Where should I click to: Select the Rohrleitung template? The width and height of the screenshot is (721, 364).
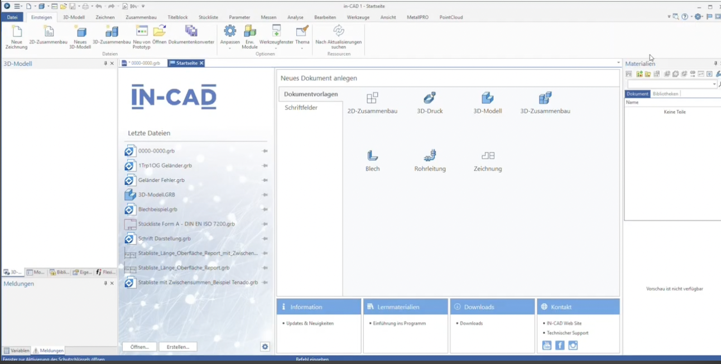[430, 160]
